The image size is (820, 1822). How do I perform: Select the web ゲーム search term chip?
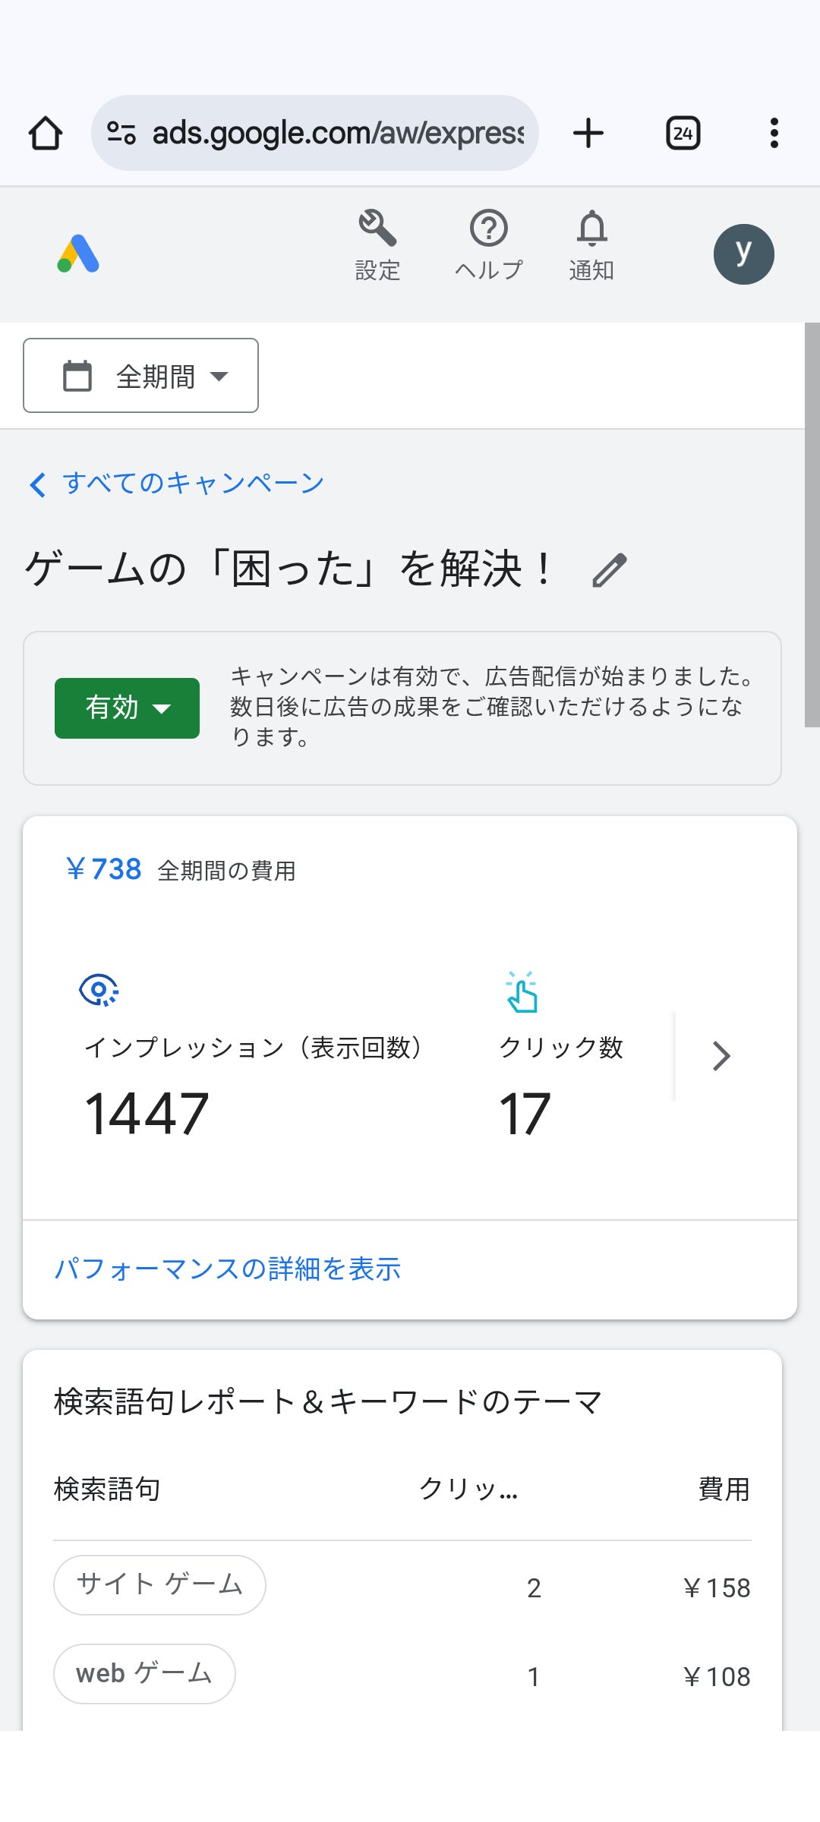(x=144, y=1674)
